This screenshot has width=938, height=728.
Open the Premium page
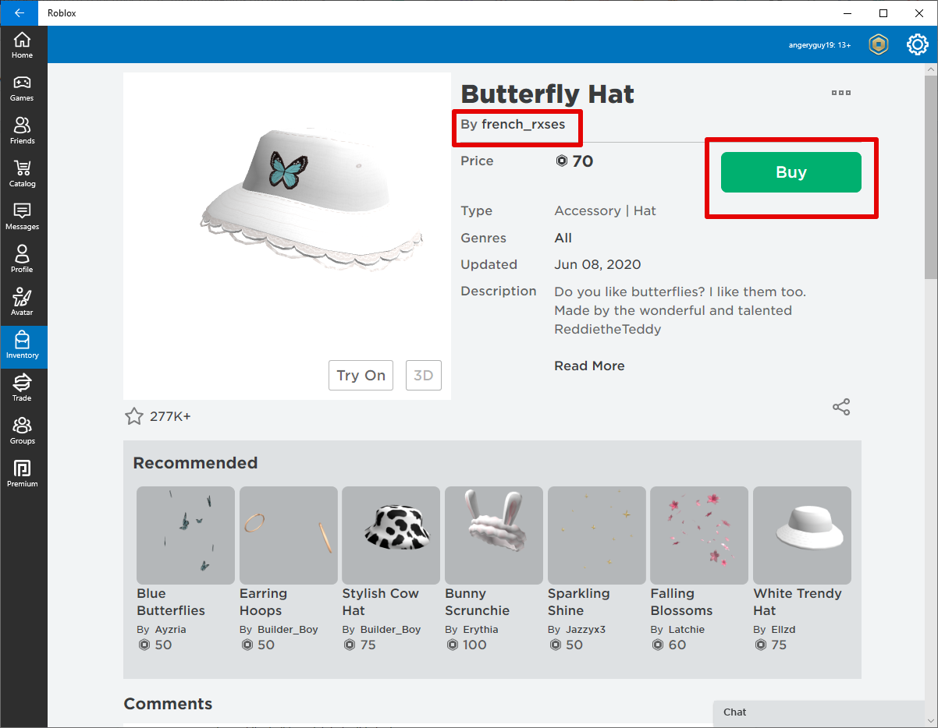[23, 474]
